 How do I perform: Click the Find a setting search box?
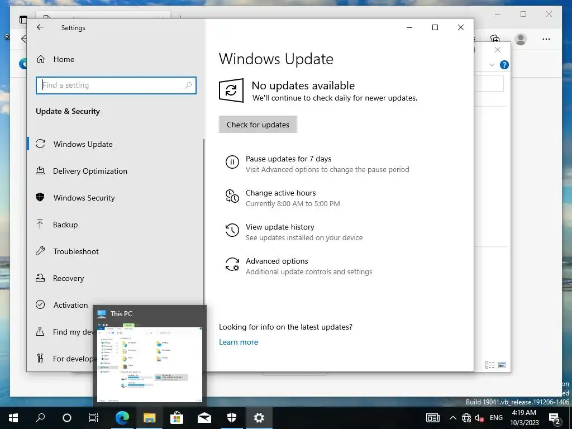(116, 85)
